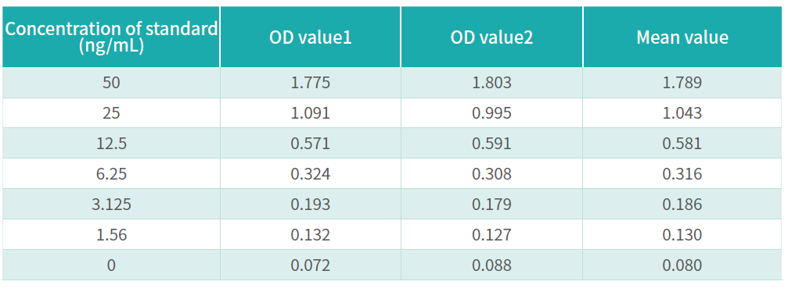
Task: Click the 0.995 cell
Action: [x=491, y=113]
